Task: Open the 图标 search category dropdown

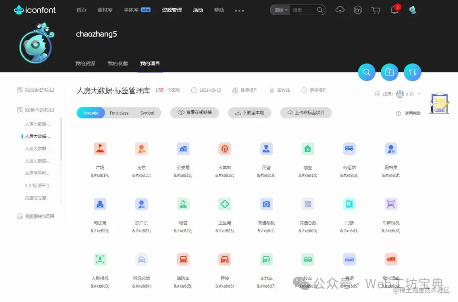Action: (x=279, y=9)
